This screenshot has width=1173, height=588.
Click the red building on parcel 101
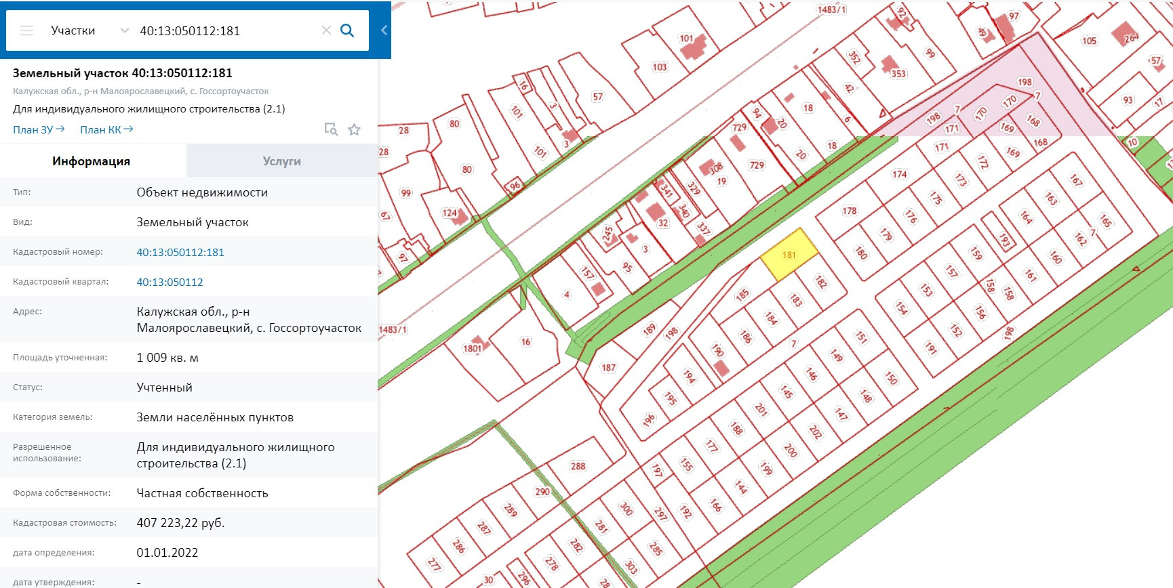click(694, 47)
